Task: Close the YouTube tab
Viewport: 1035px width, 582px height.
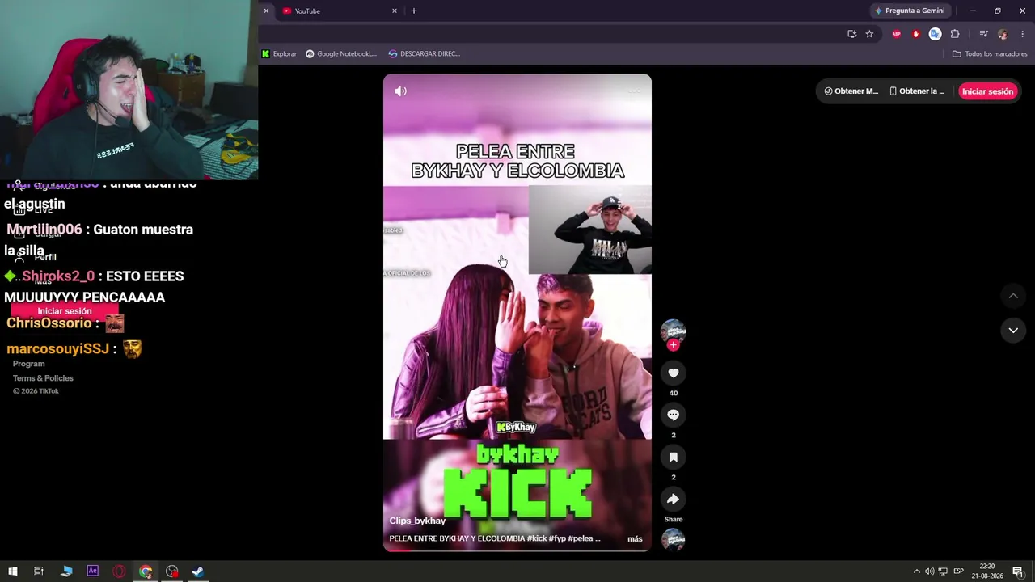Action: point(395,11)
